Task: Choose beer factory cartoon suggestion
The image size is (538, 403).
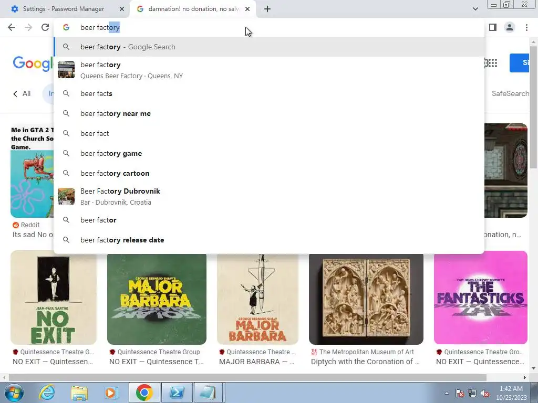Action: pos(269,173)
